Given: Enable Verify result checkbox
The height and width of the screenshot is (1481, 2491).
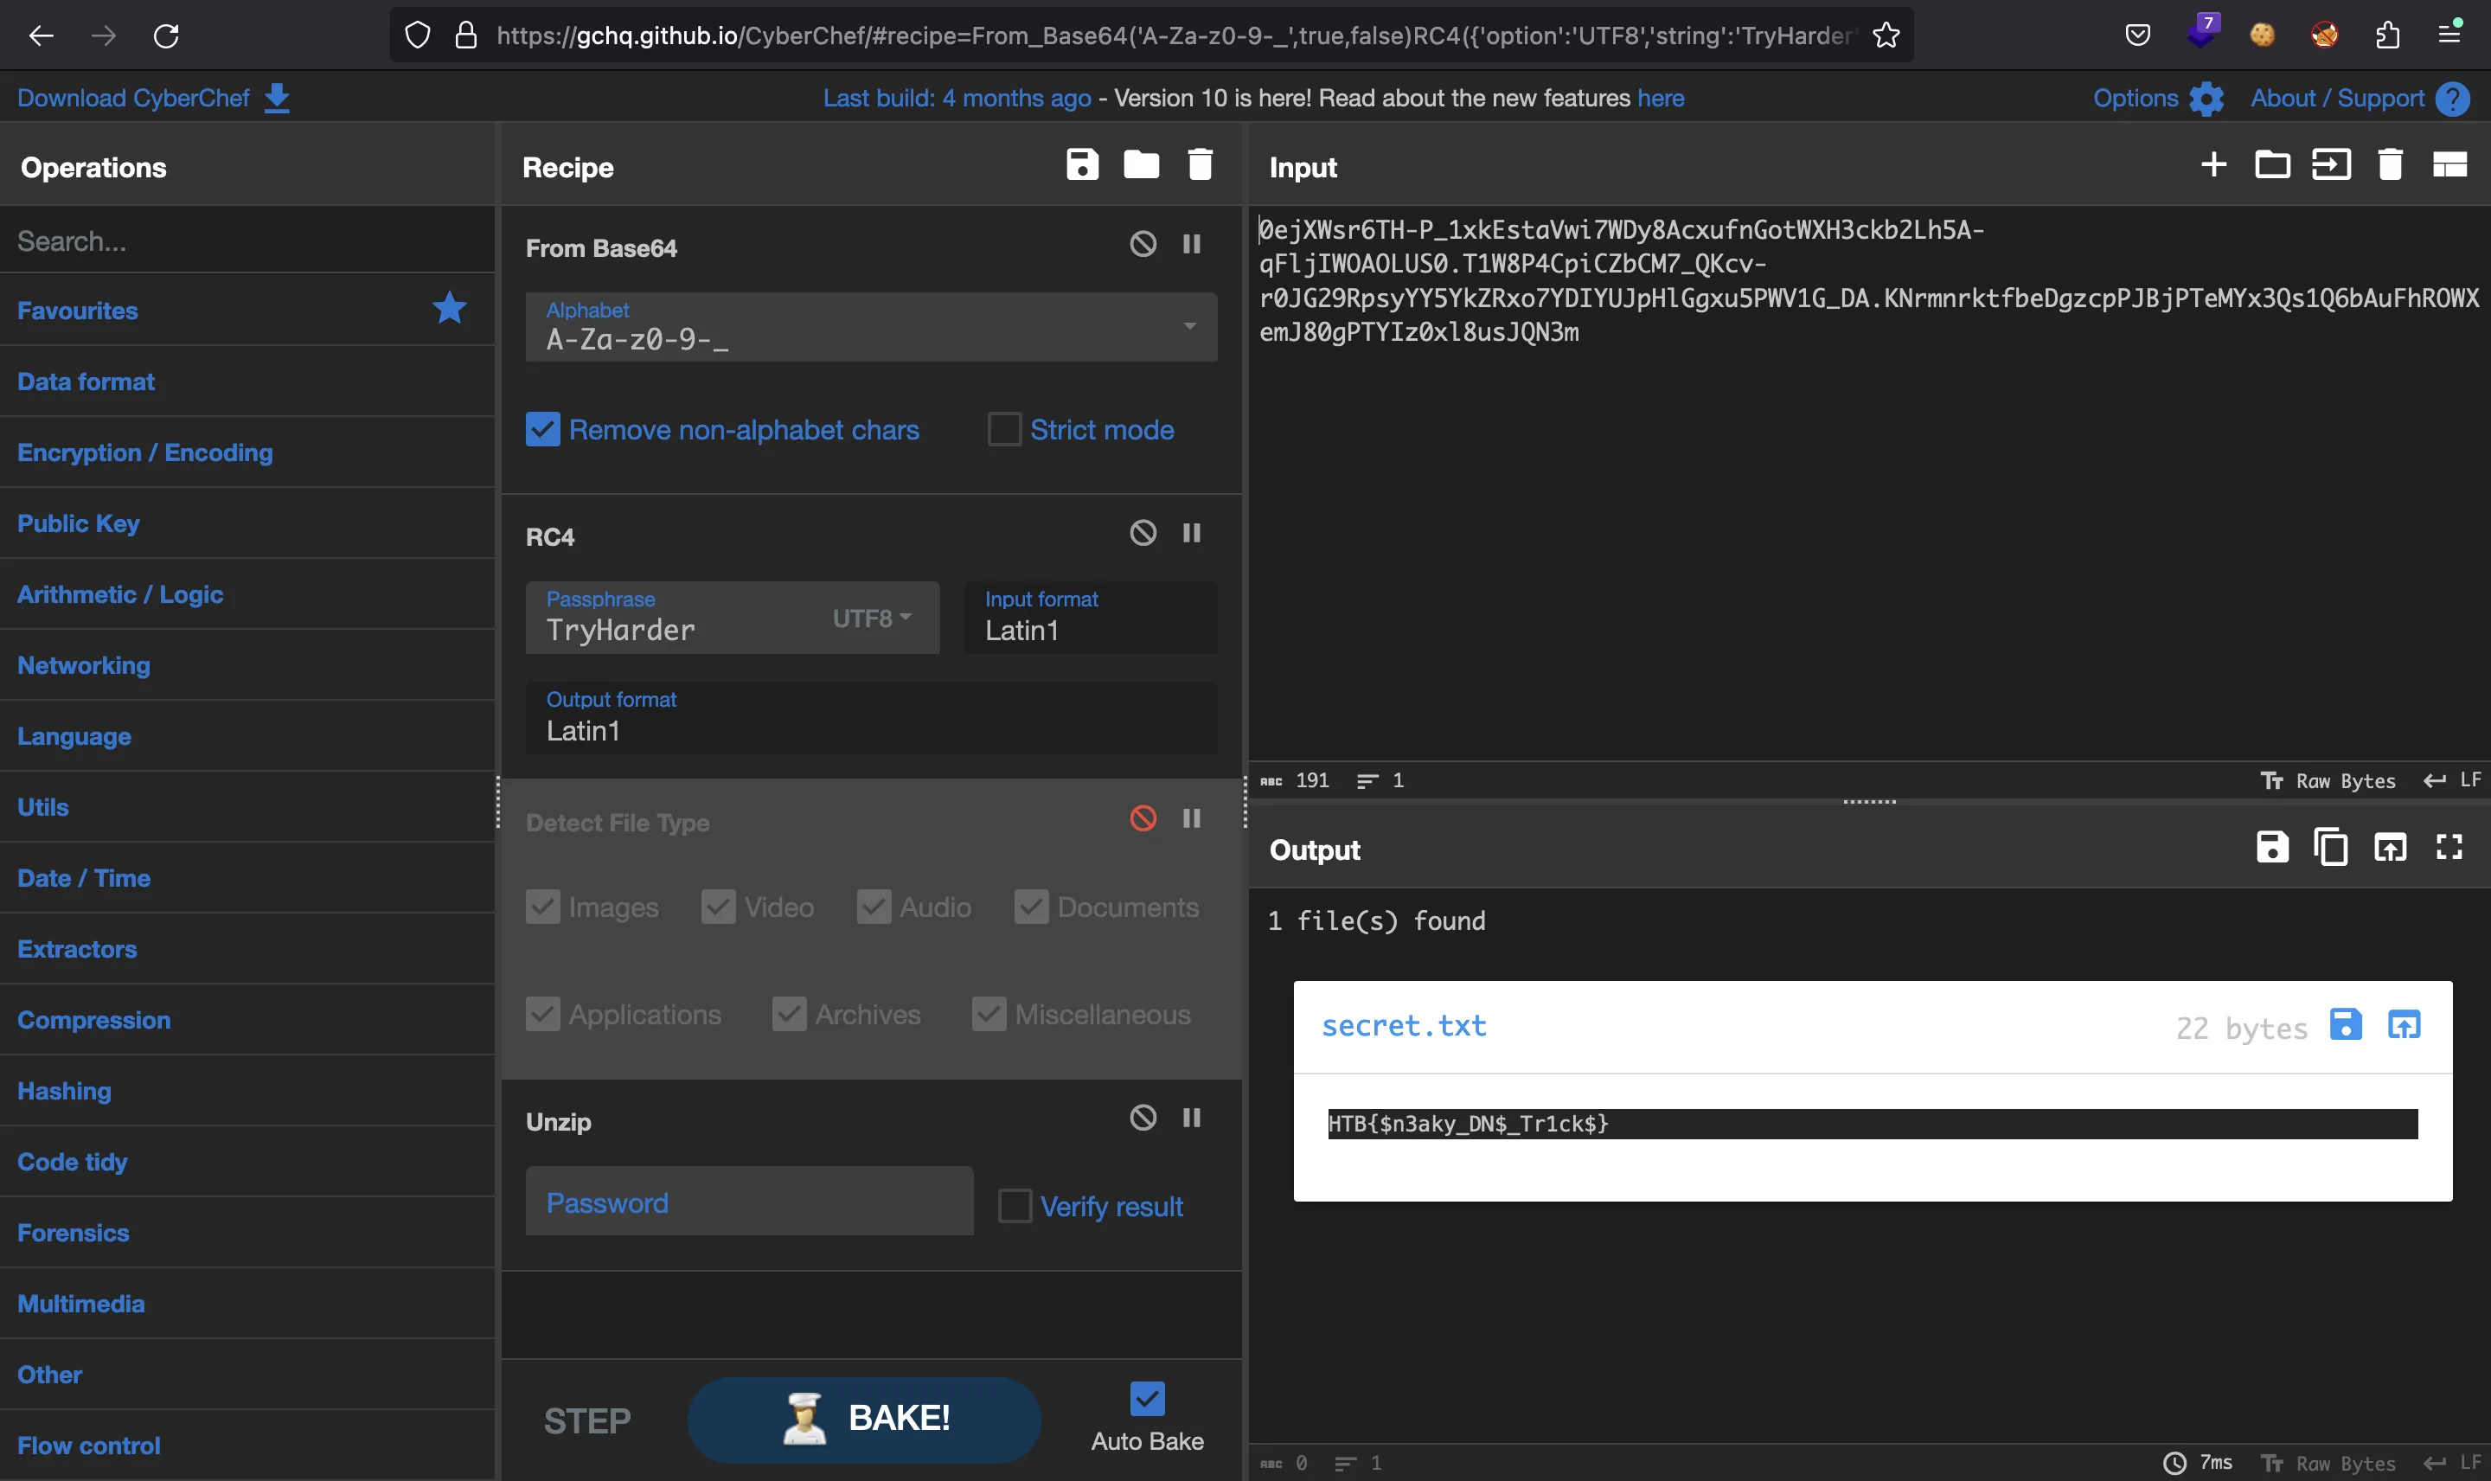Looking at the screenshot, I should point(1015,1207).
